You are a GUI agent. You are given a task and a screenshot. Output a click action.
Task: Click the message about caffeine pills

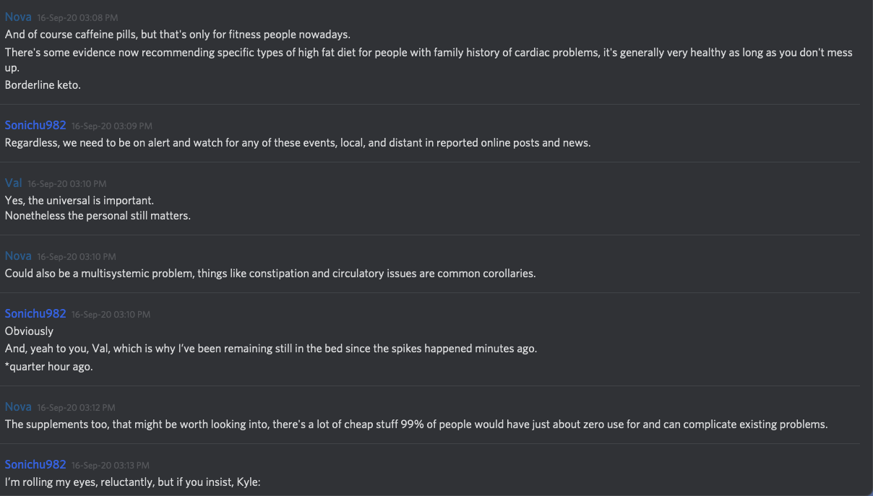178,34
